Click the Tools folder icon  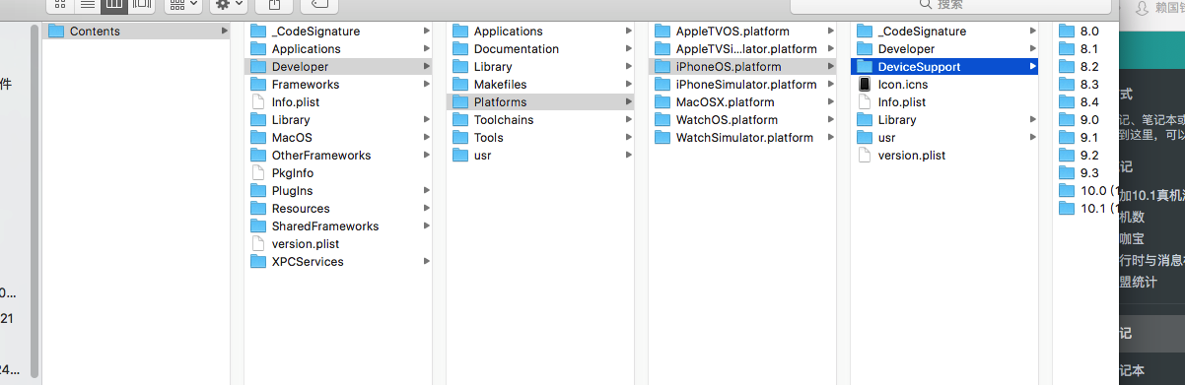click(x=460, y=138)
